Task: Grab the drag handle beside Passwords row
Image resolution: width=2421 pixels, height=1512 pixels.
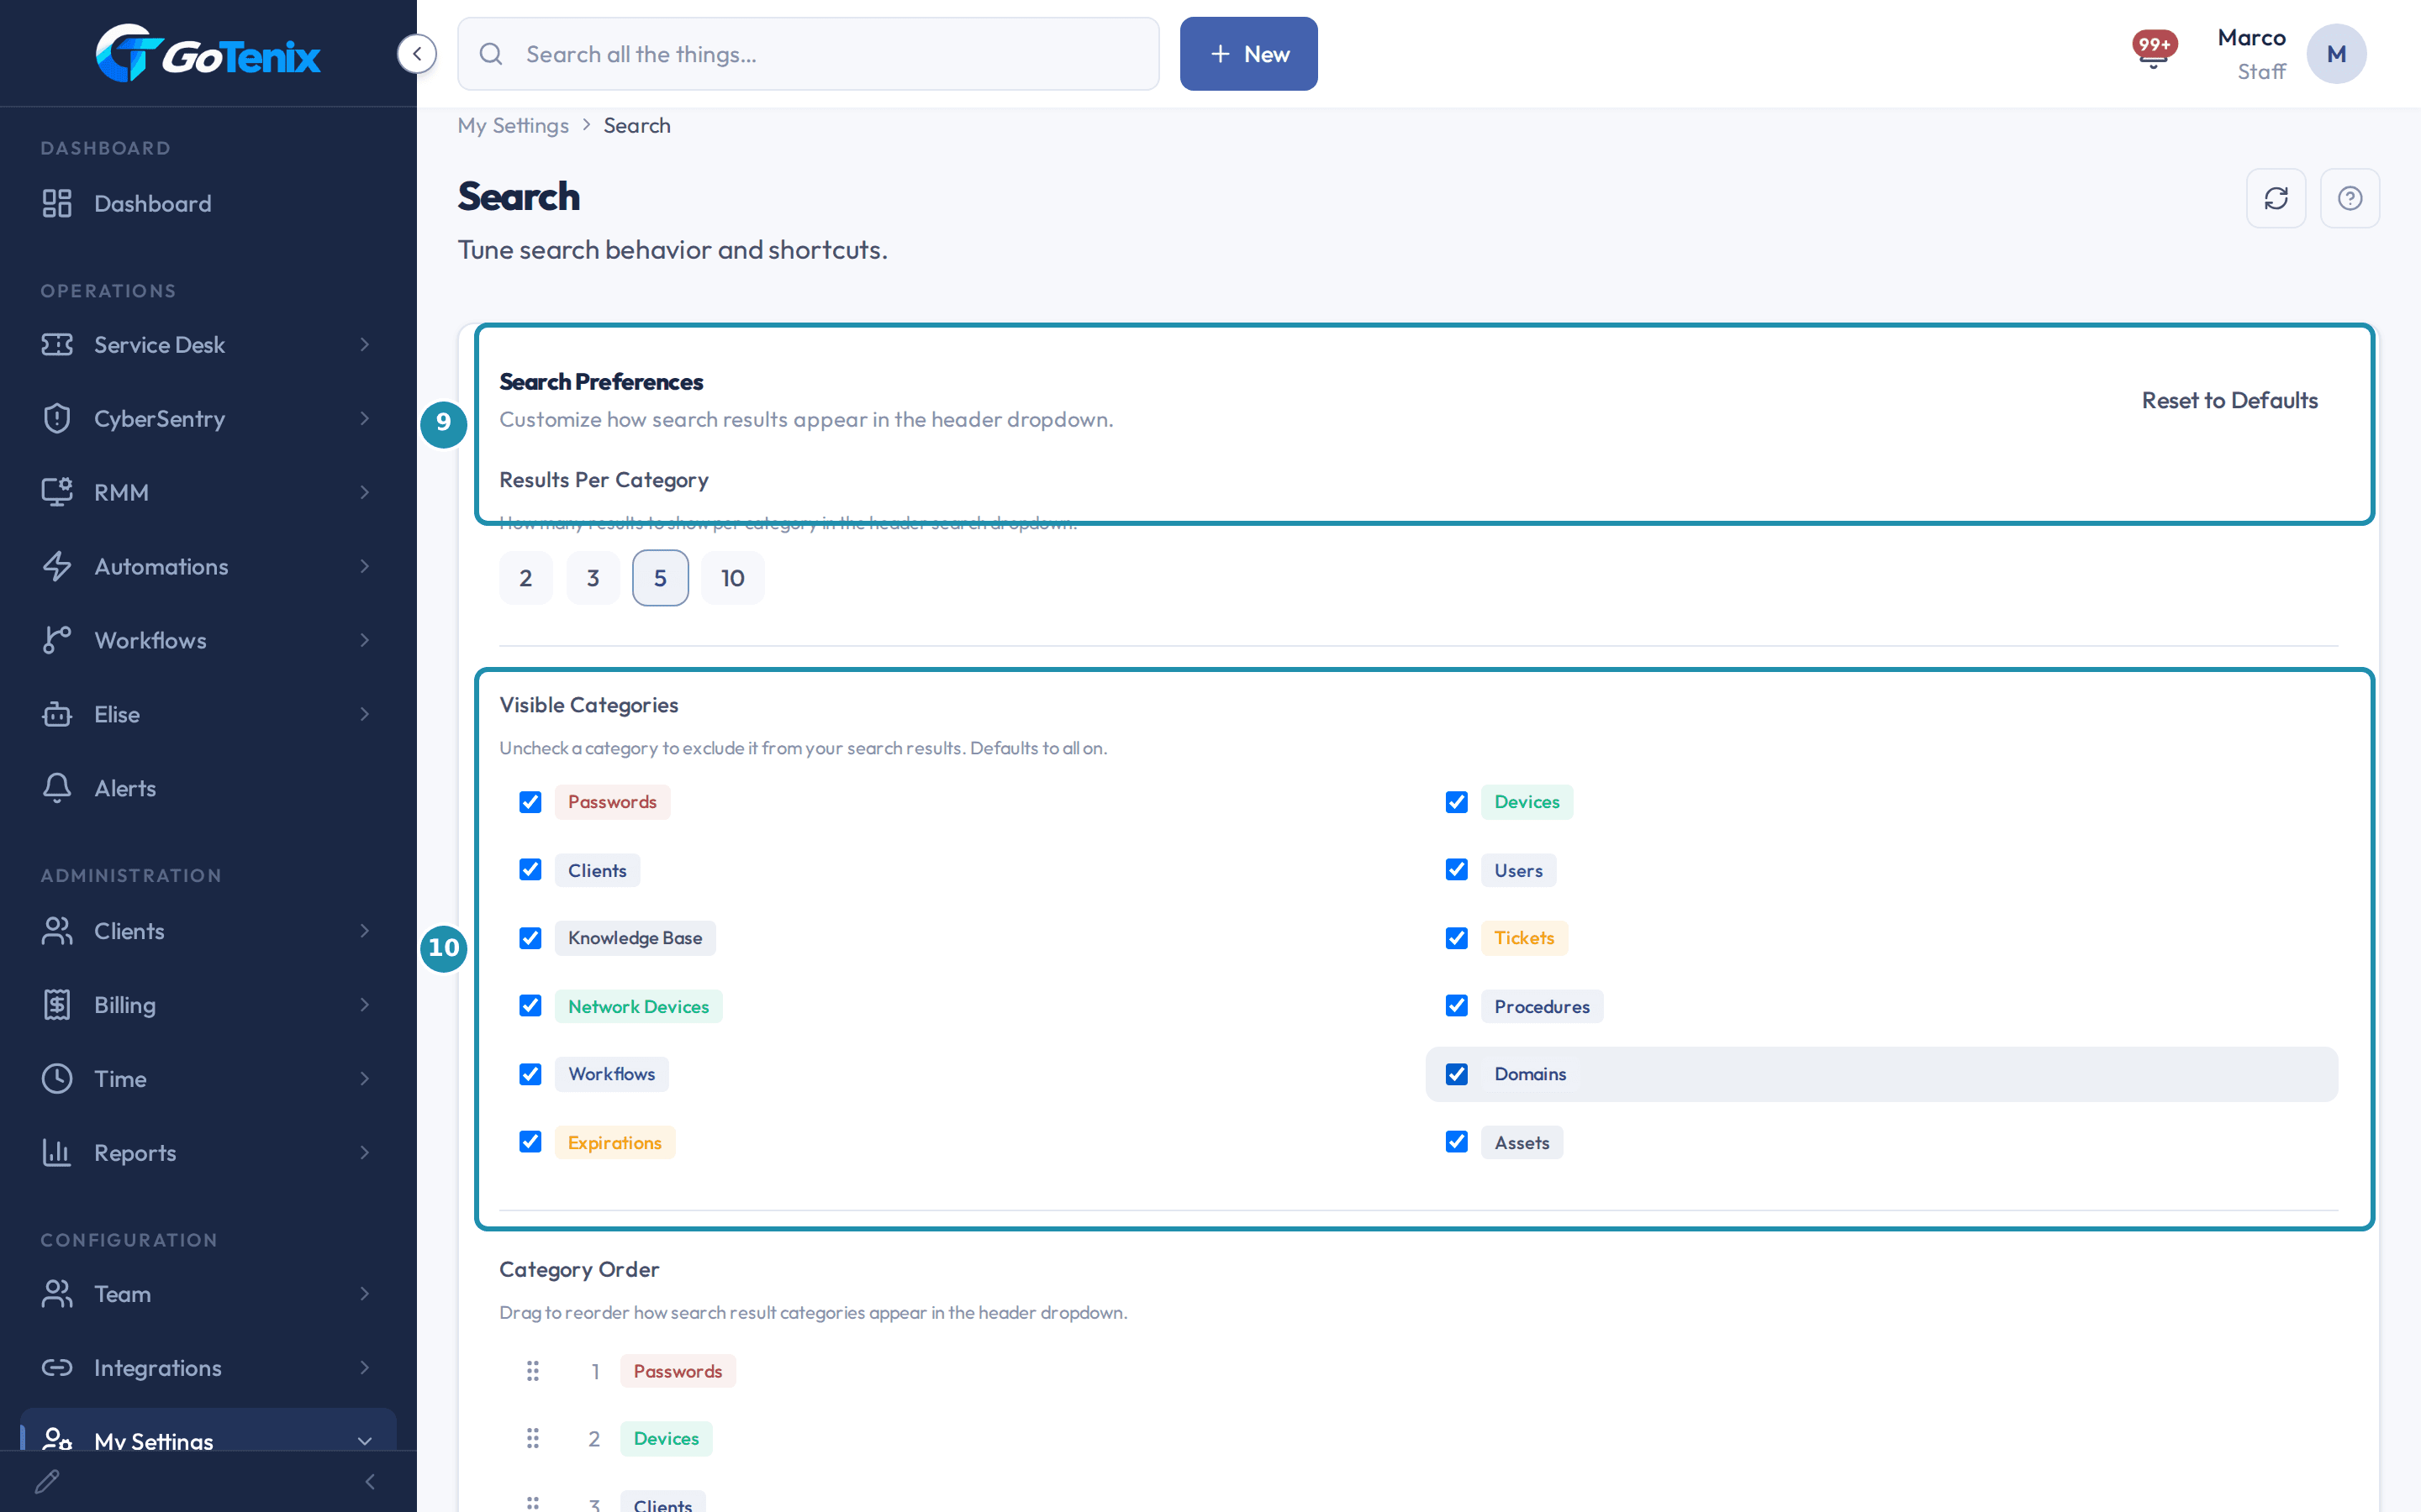Action: (533, 1371)
